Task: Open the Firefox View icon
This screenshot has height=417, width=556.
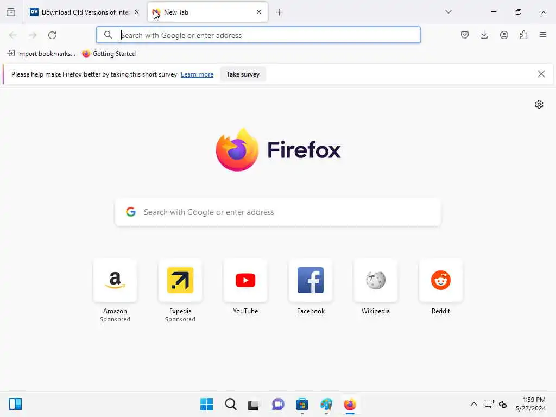Action: click(x=11, y=12)
